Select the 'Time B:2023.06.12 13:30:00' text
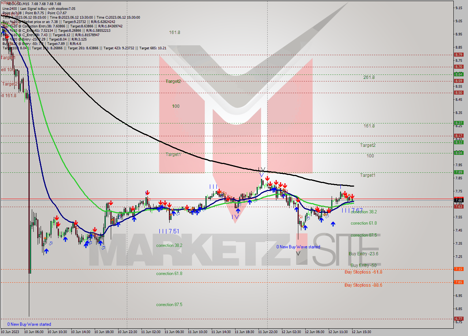Viewport: 468px width, 336px height. 72,17
